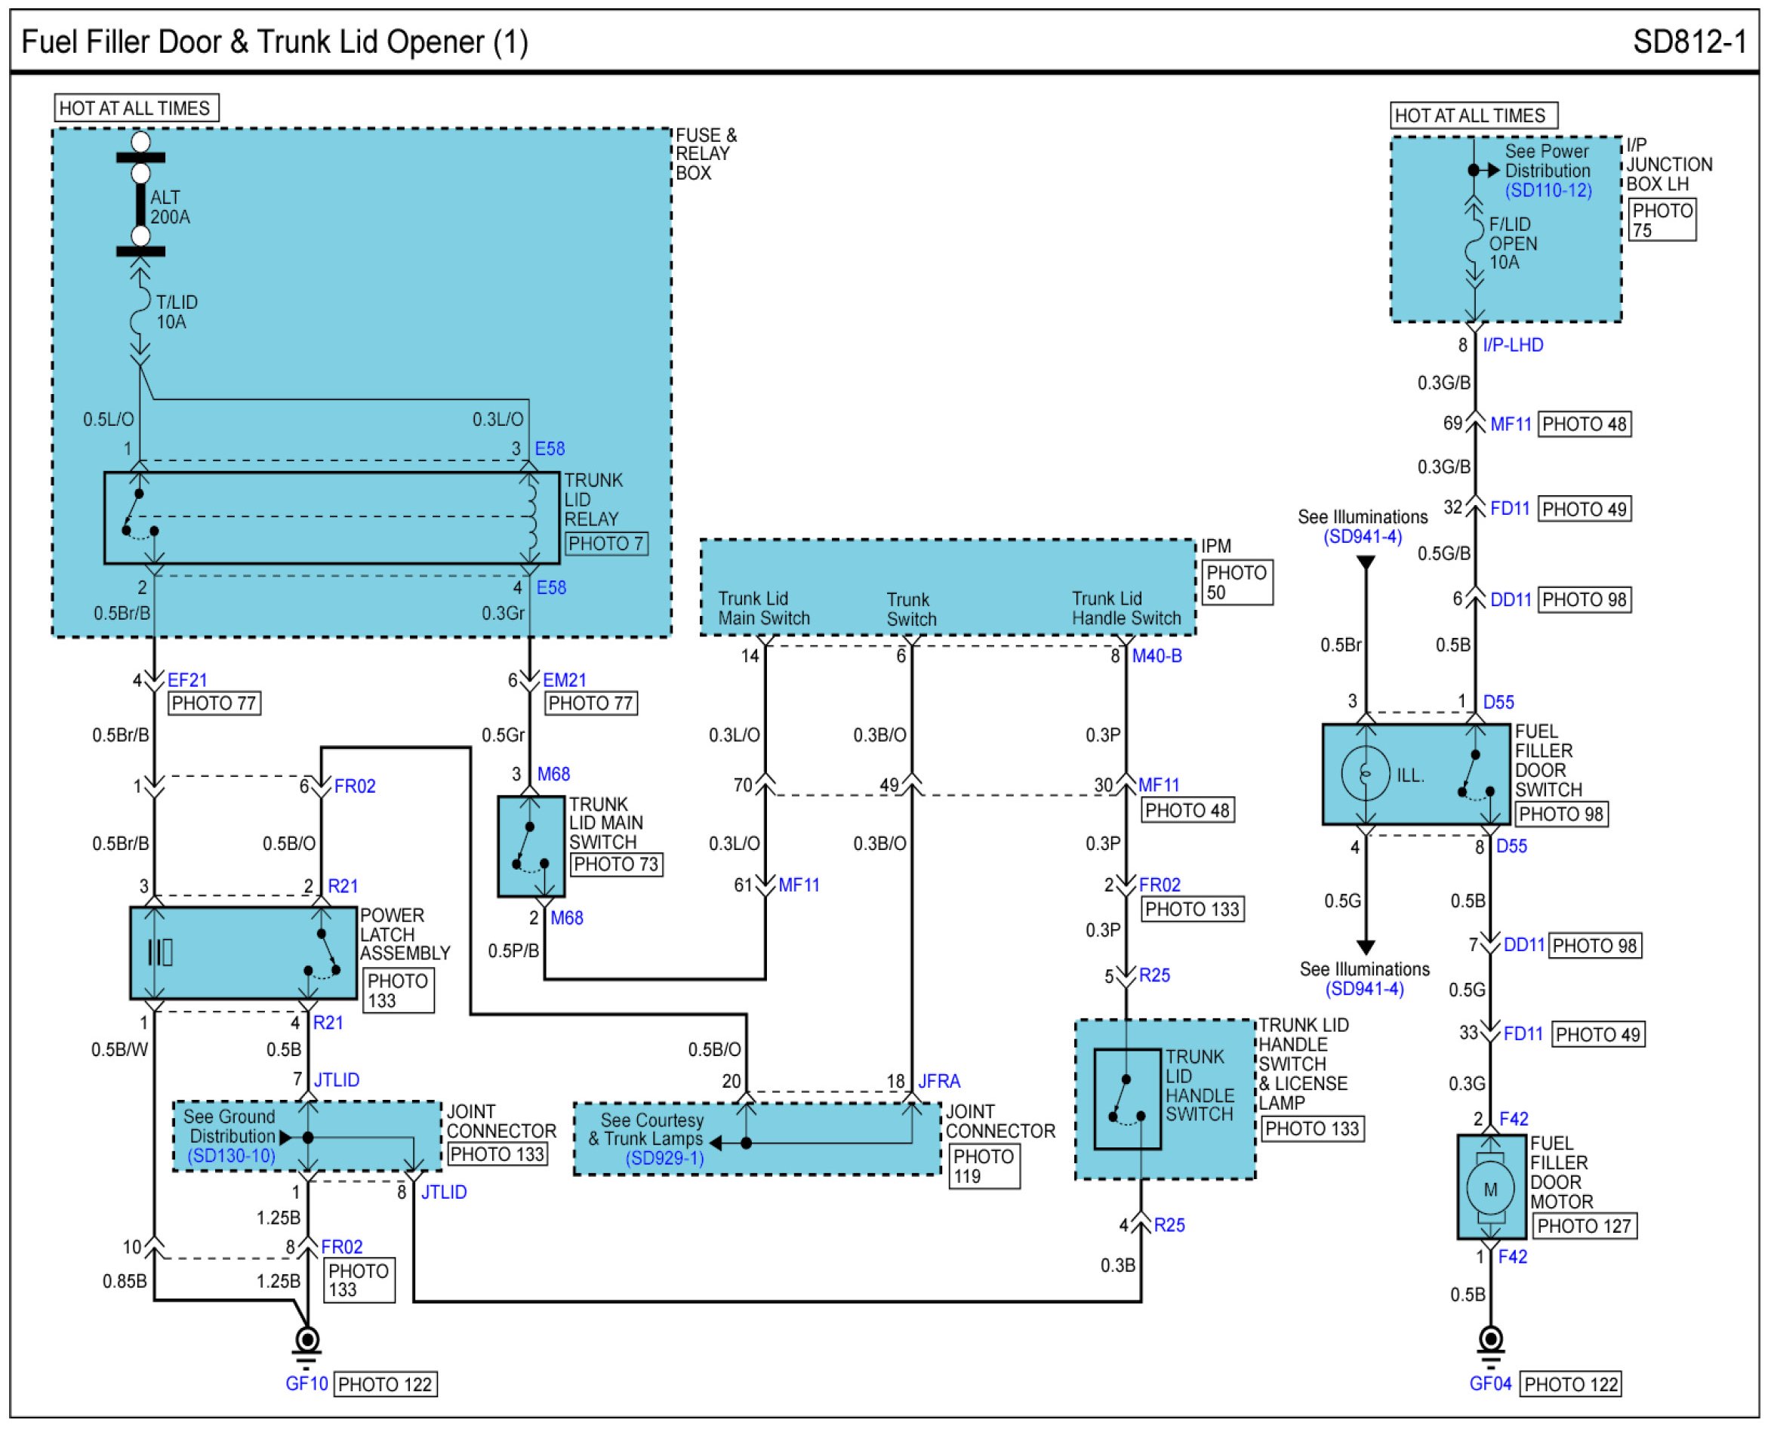Open the SD130-10 ground distribution link
Image resolution: width=1771 pixels, height=1429 pixels.
point(231,1156)
